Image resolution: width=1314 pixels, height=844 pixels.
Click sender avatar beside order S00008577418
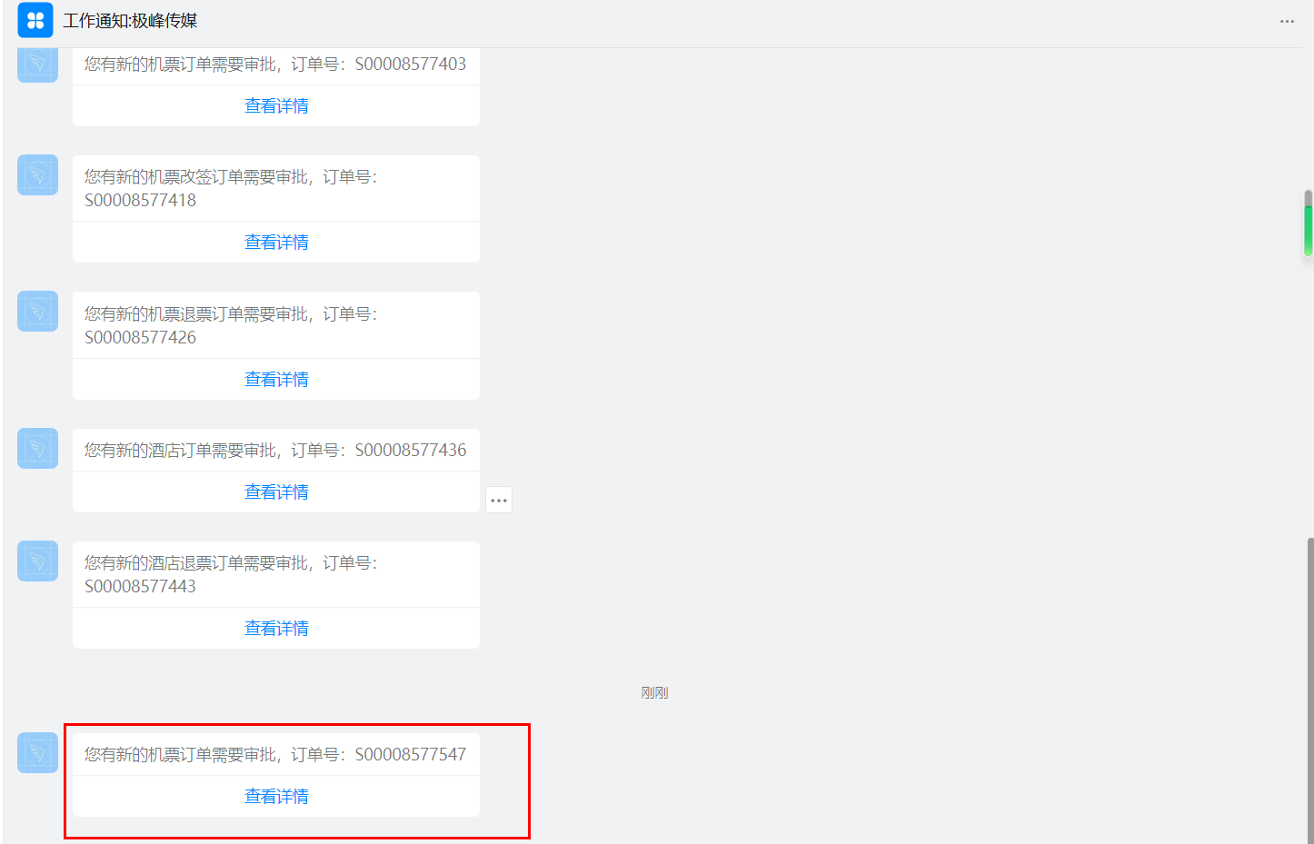37,174
